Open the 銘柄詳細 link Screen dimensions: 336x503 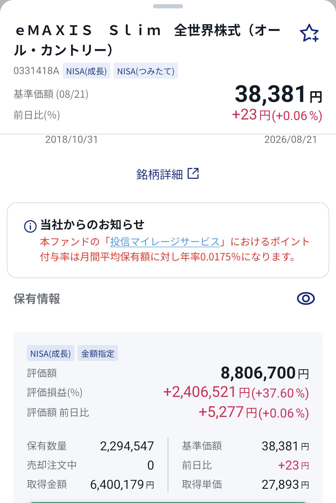[167, 174]
